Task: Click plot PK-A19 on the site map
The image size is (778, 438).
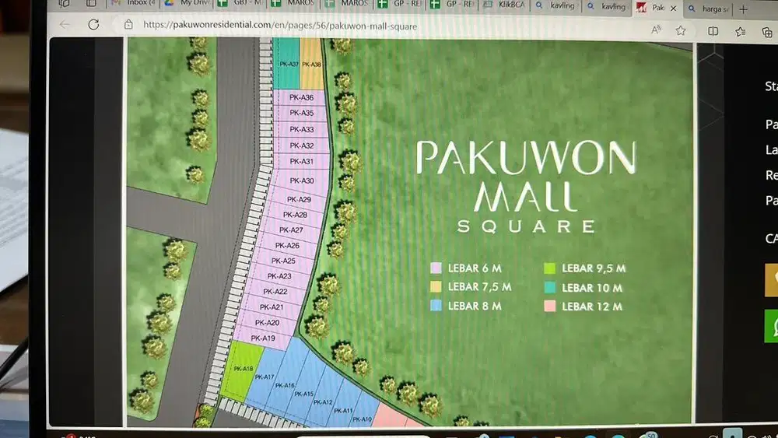Action: click(262, 338)
